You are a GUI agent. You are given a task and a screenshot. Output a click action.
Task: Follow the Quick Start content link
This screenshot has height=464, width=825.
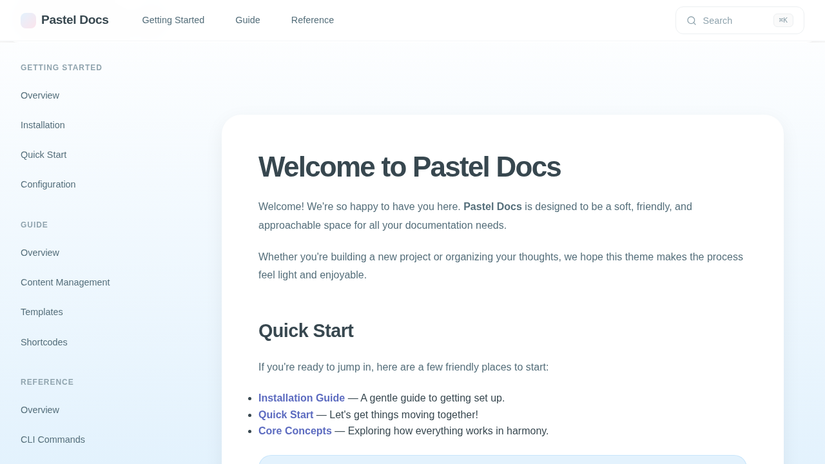[x=286, y=414]
